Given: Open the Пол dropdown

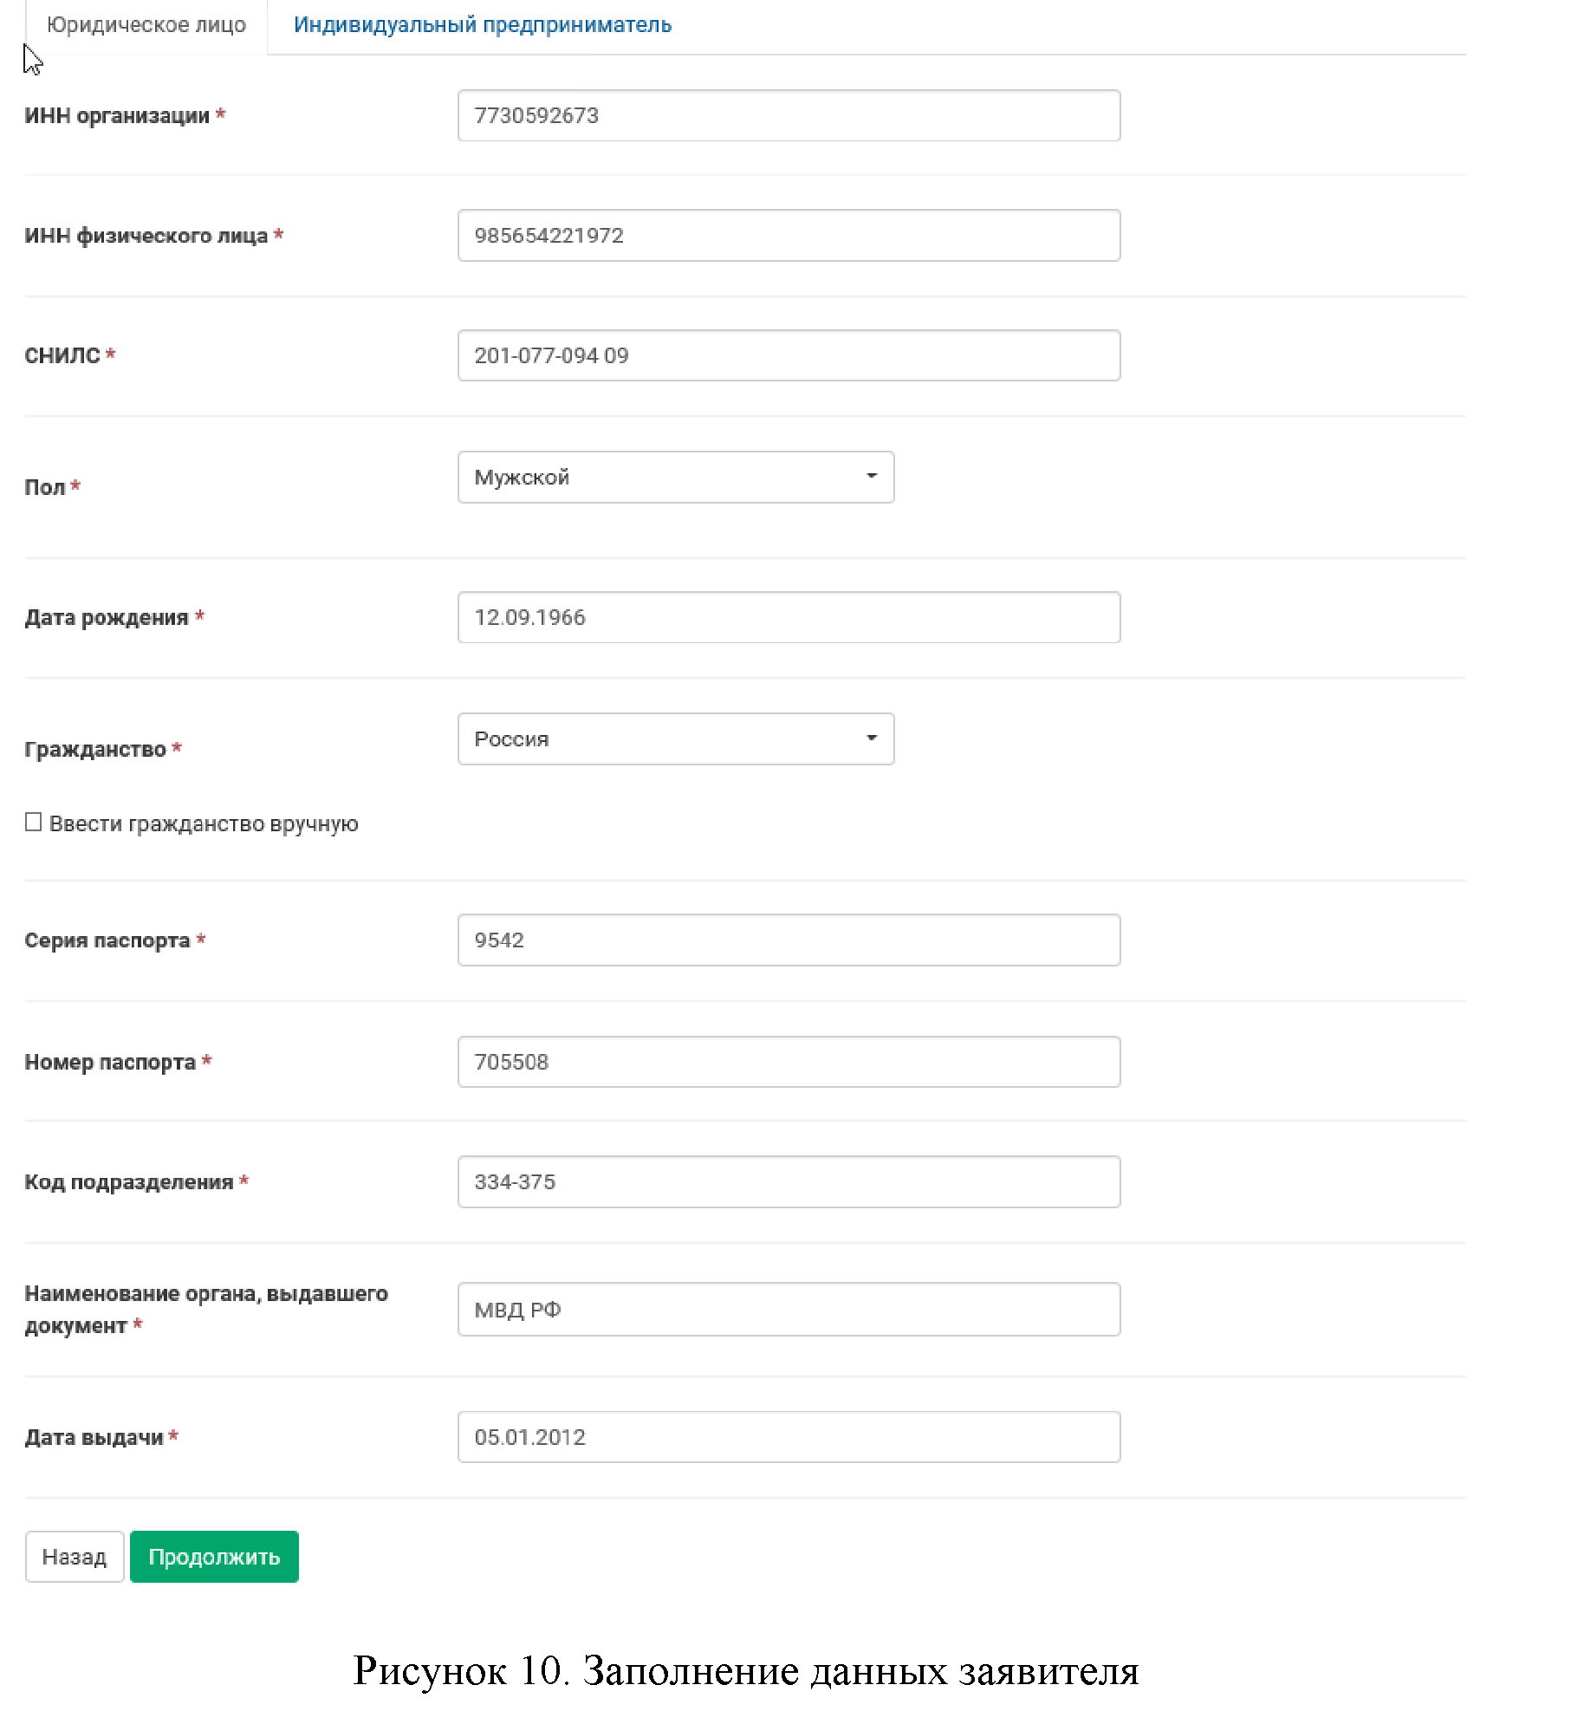Looking at the screenshot, I should [675, 477].
